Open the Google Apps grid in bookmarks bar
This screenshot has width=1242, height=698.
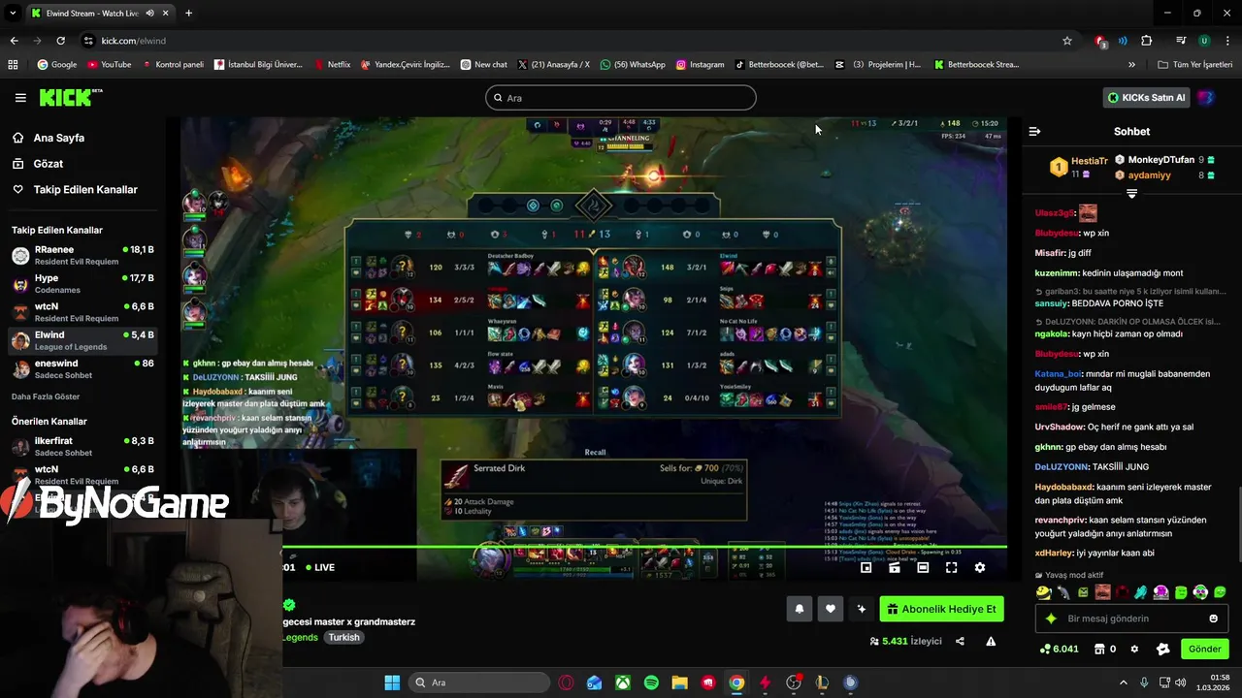pyautogui.click(x=13, y=64)
